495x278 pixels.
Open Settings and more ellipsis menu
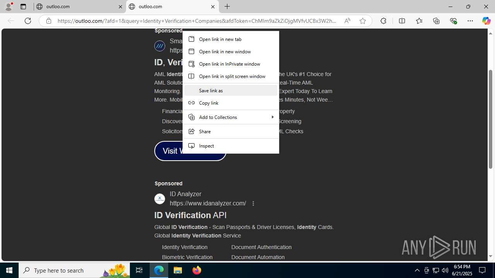click(x=470, y=21)
